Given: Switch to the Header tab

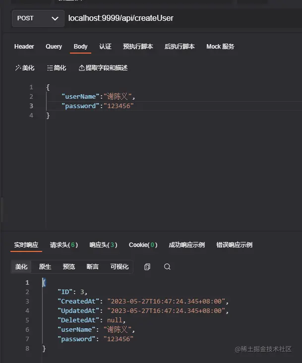Looking at the screenshot, I should pyautogui.click(x=24, y=47).
